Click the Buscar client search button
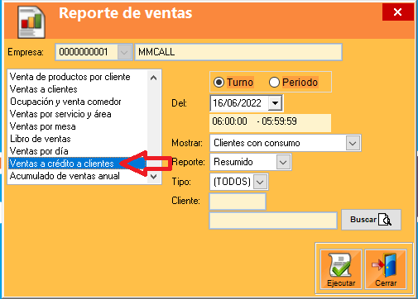The width and height of the screenshot is (418, 299). coord(371,220)
